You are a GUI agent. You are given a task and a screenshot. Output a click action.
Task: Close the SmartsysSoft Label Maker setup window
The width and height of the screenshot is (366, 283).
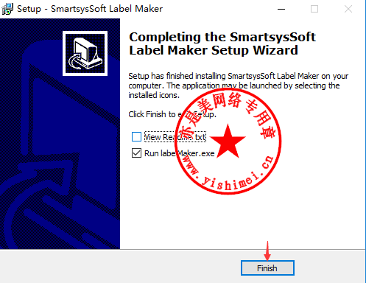[x=348, y=9]
